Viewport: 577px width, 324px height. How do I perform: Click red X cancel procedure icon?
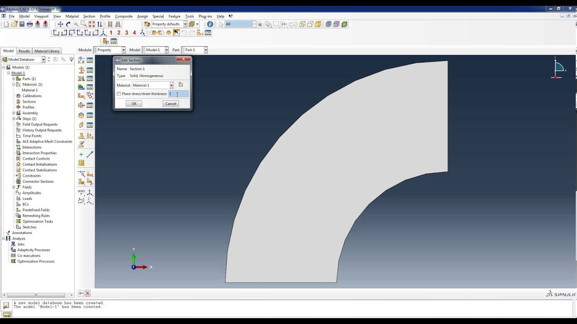pyautogui.click(x=87, y=293)
